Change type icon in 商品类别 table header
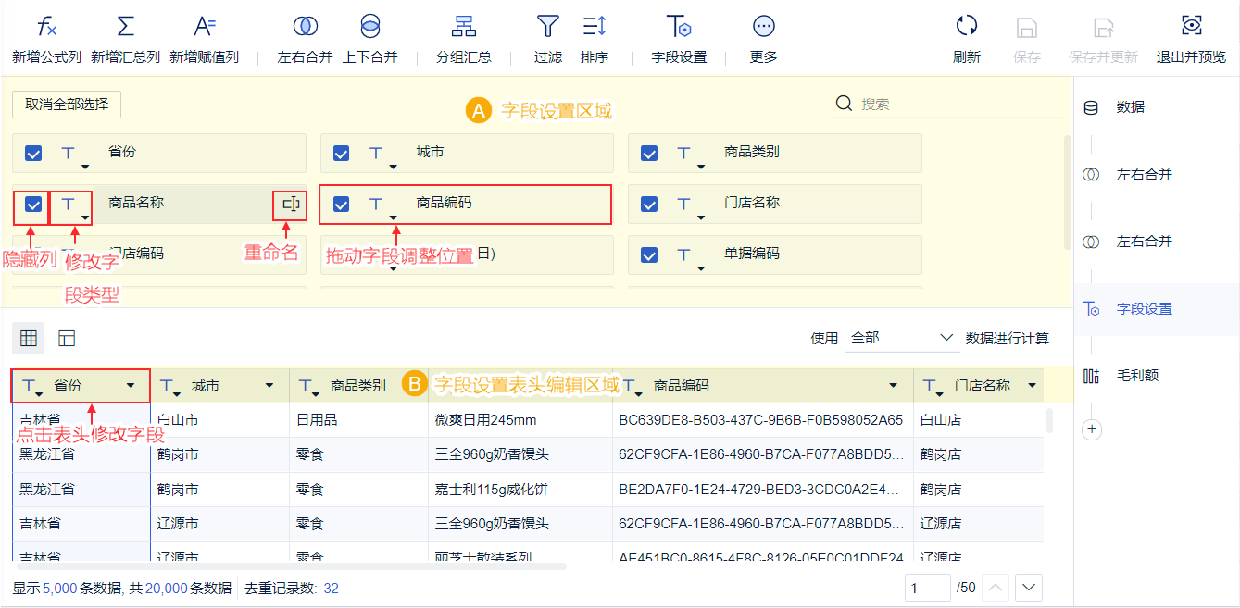 (310, 386)
